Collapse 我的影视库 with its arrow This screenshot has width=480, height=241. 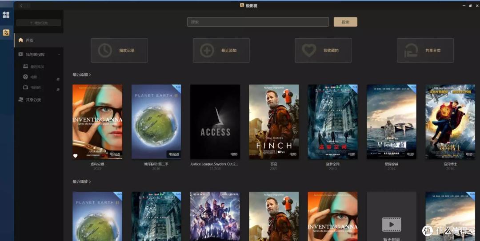tap(59, 55)
